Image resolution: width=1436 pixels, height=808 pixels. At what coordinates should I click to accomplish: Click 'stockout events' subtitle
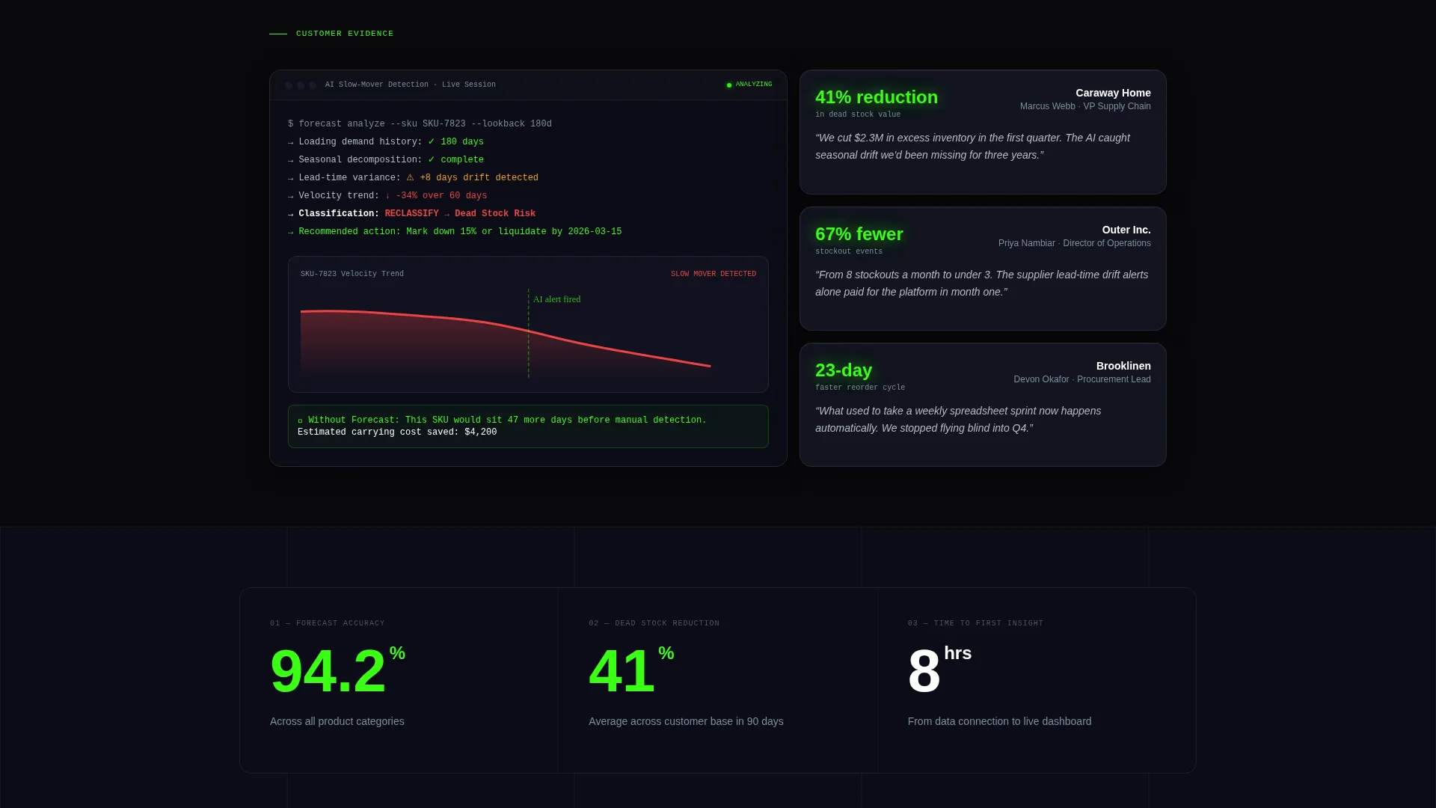849,251
